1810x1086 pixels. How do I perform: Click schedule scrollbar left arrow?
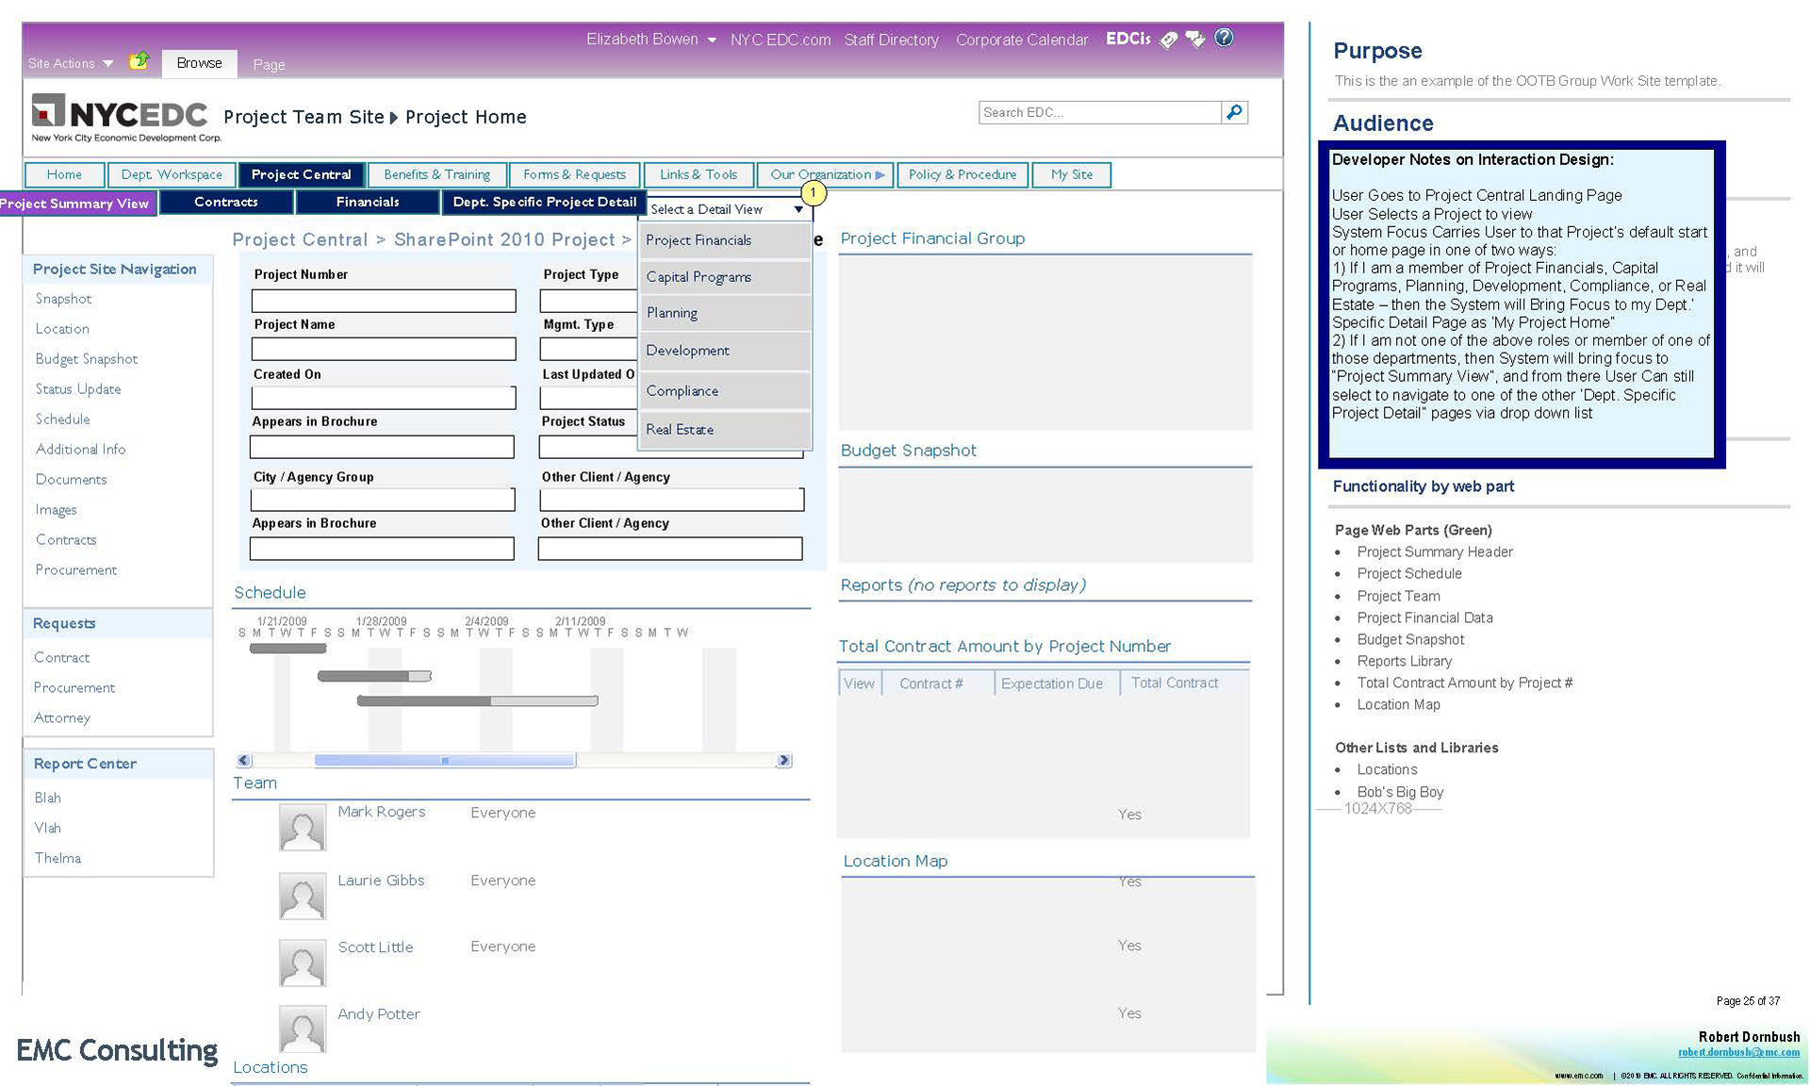click(244, 760)
